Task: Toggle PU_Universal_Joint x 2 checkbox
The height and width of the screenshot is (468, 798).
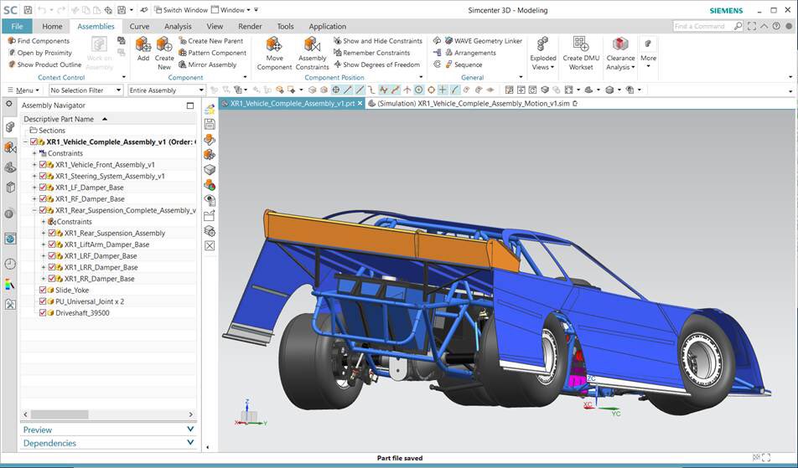Action: coord(43,301)
